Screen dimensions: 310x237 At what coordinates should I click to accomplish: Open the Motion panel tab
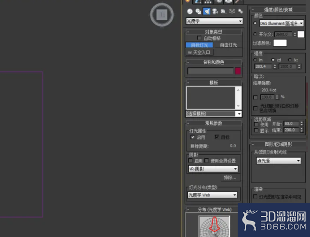(x=219, y=1)
